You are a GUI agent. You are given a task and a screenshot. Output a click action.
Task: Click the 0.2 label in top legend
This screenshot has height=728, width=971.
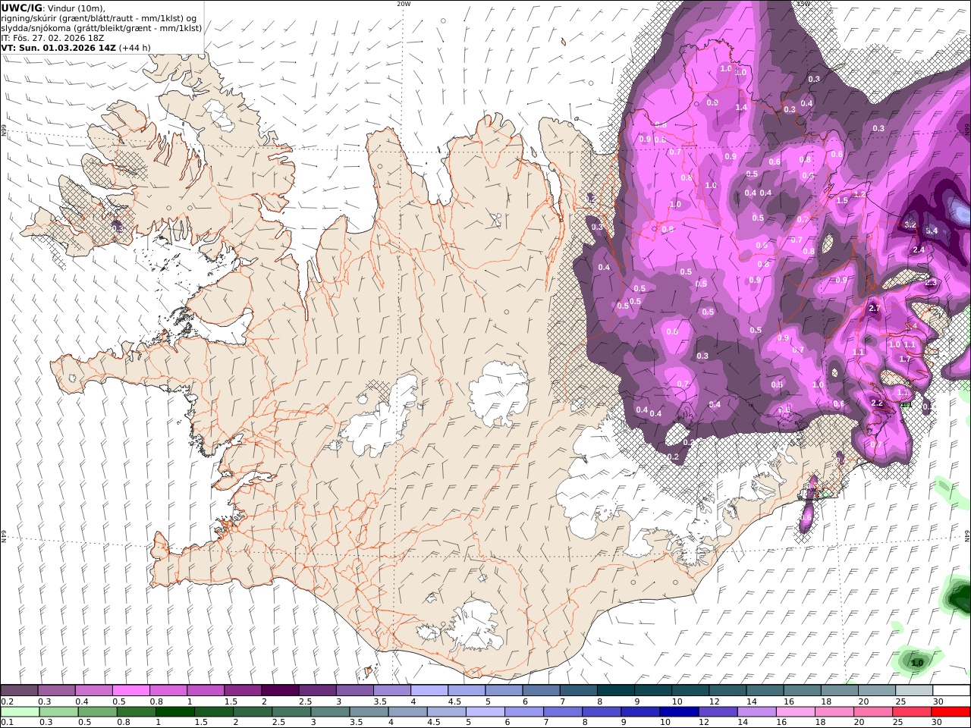(7, 701)
